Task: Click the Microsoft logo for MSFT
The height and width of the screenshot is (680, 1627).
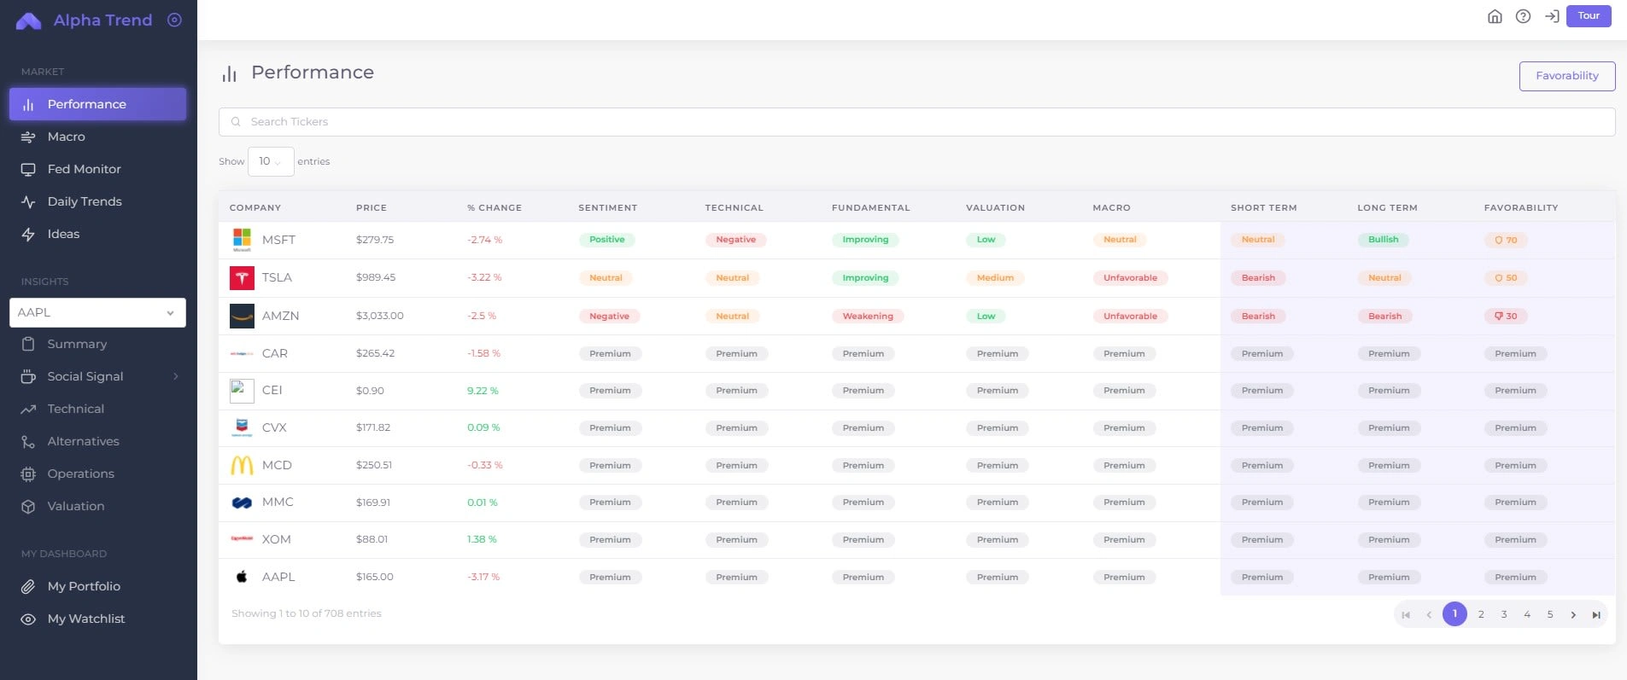Action: 242,240
